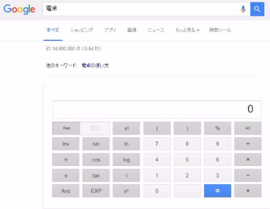Click the number 8 key

[187, 144]
